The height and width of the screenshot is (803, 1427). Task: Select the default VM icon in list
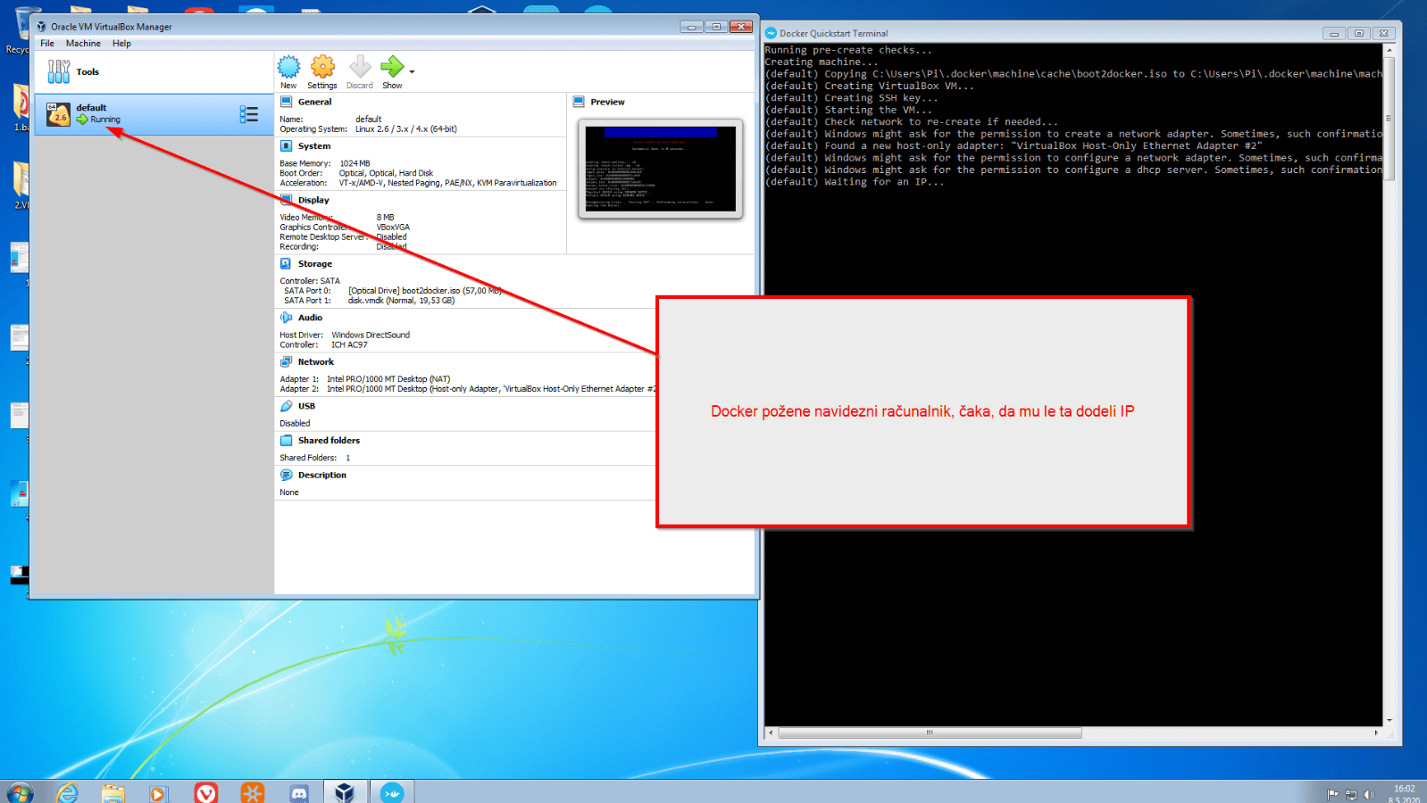pyautogui.click(x=59, y=113)
